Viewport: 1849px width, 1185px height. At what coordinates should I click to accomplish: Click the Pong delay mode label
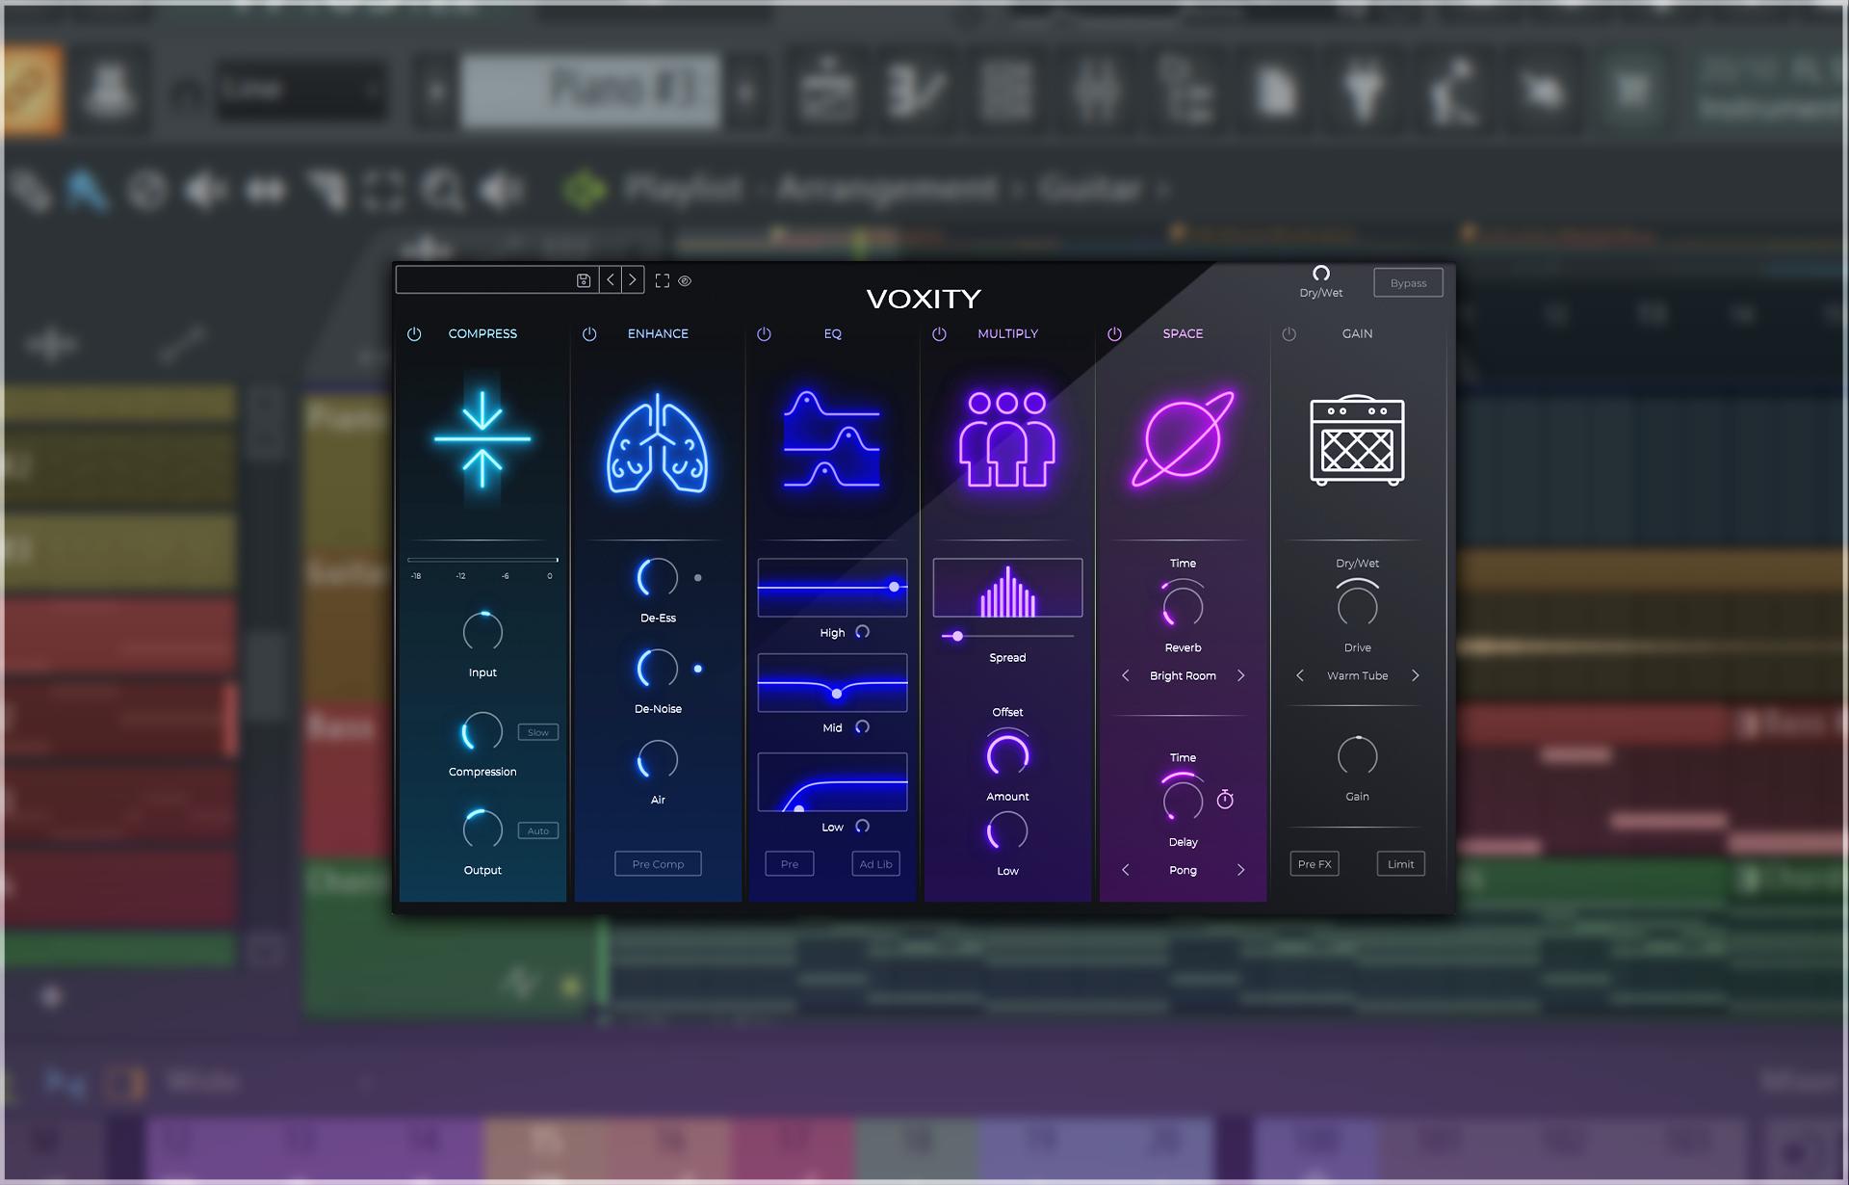(x=1183, y=870)
